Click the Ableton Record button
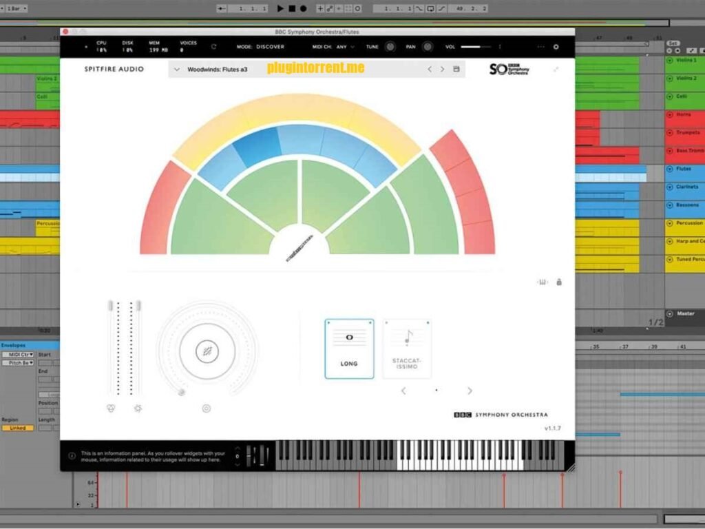Viewport: 705px width, 529px height. (304, 8)
